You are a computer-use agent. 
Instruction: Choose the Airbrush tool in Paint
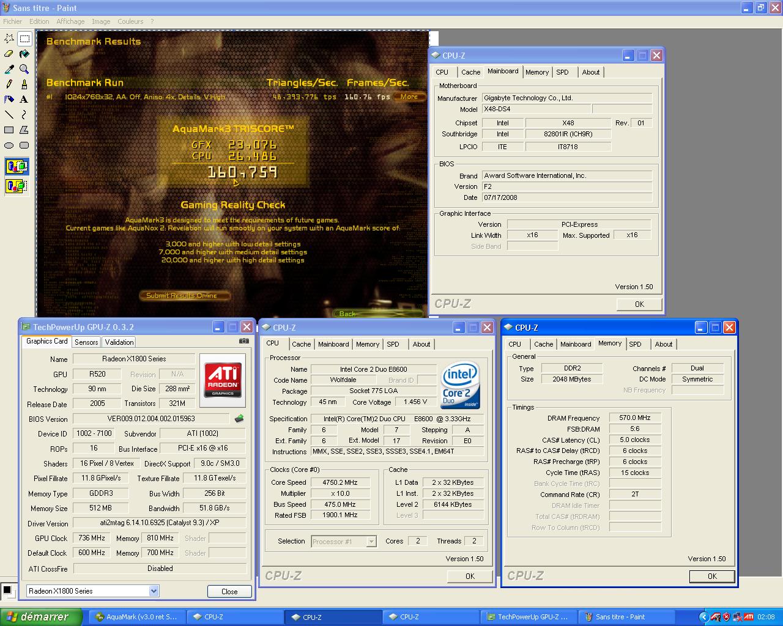9,99
